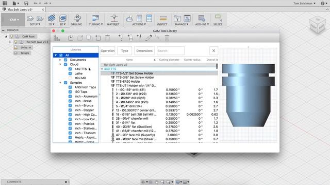Open the Operation filter button

108,51
